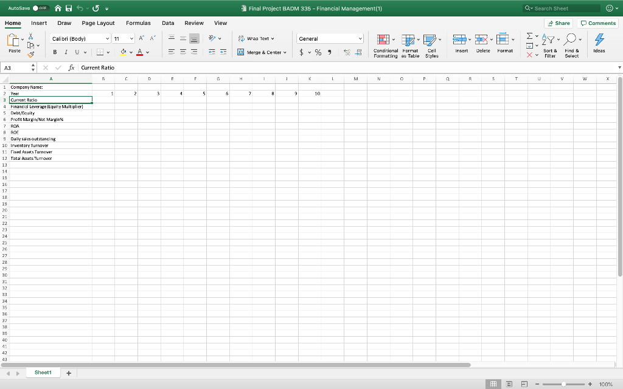Screen dimensions: 623x389
Task: Click the Format cells icon
Action: (503, 39)
